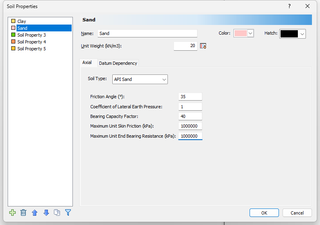Viewport: 320px width, 225px height.
Task: Expand the Hatch pattern dropdown
Action: coord(302,34)
